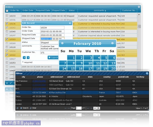The width and height of the screenshot is (153, 127).
Task: Check the box for order 10417
Action: 7,59
